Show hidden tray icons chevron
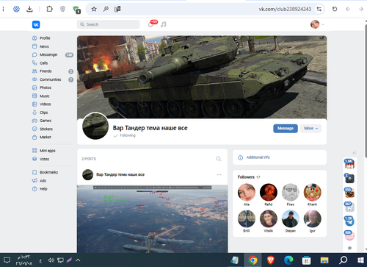 pyautogui.click(x=78, y=260)
